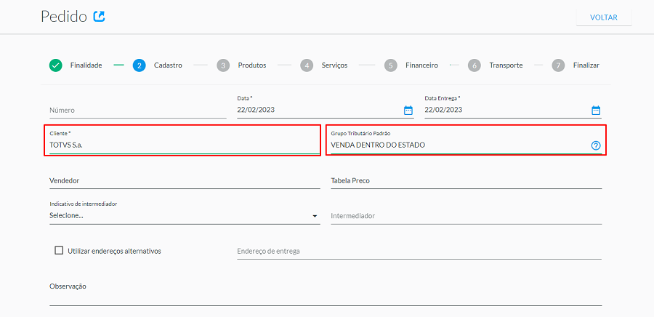Go to the Financeiro step label
The height and width of the screenshot is (317, 654).
421,65
